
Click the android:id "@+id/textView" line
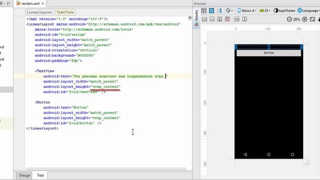click(x=74, y=92)
